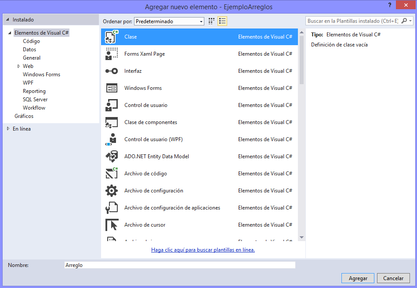The width and height of the screenshot is (417, 288).
Task: Select ADO.NET Entity Data Model icon
Action: [x=112, y=156]
